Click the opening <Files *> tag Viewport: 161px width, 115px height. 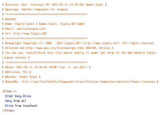(x=9, y=91)
